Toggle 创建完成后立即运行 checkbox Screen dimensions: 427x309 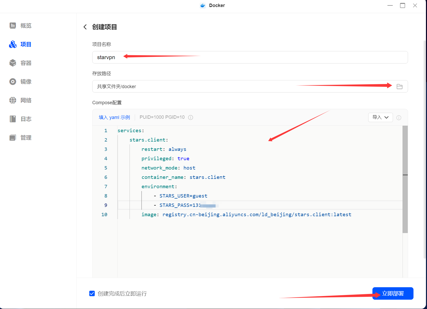point(92,293)
